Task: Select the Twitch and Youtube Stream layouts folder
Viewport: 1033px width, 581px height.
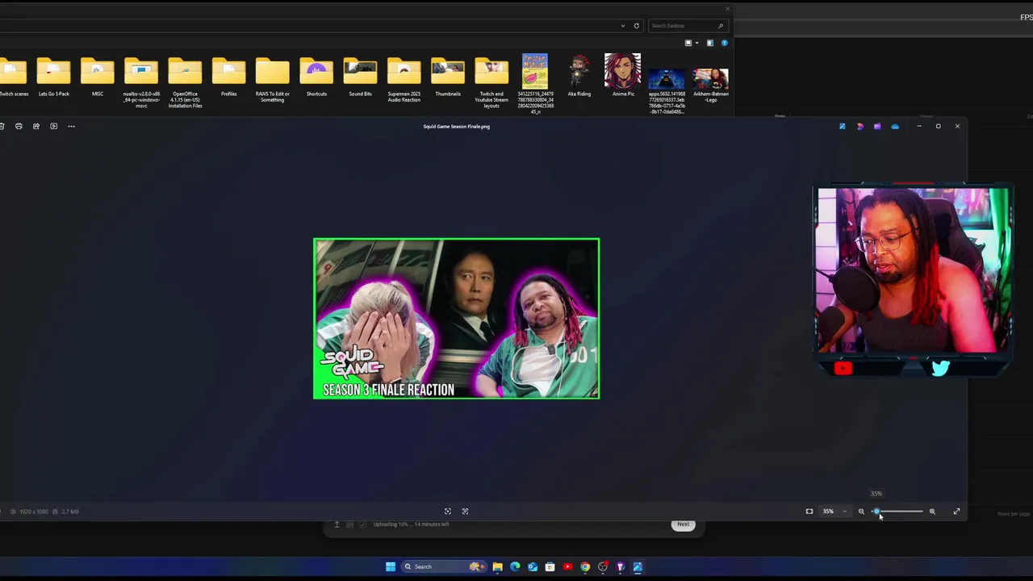Action: pos(491,83)
